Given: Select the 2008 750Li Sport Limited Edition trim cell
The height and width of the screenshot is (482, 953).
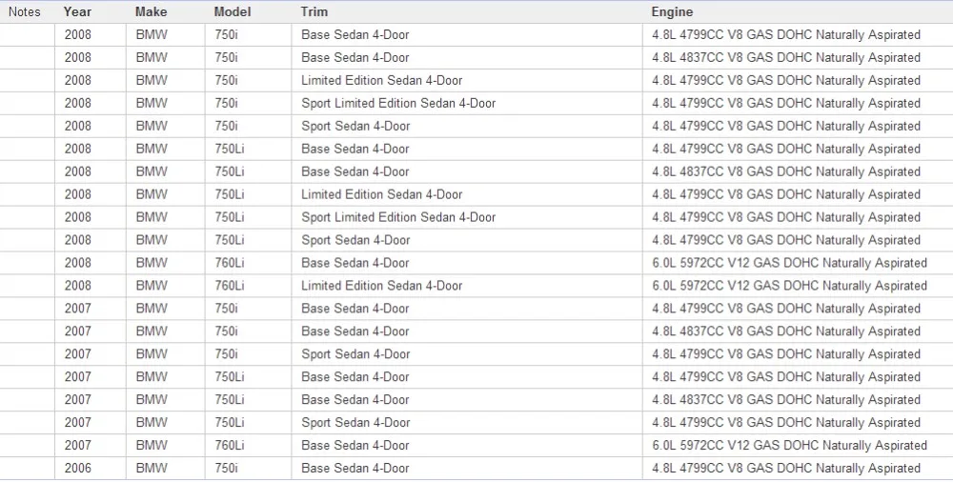Looking at the screenshot, I should tap(467, 217).
